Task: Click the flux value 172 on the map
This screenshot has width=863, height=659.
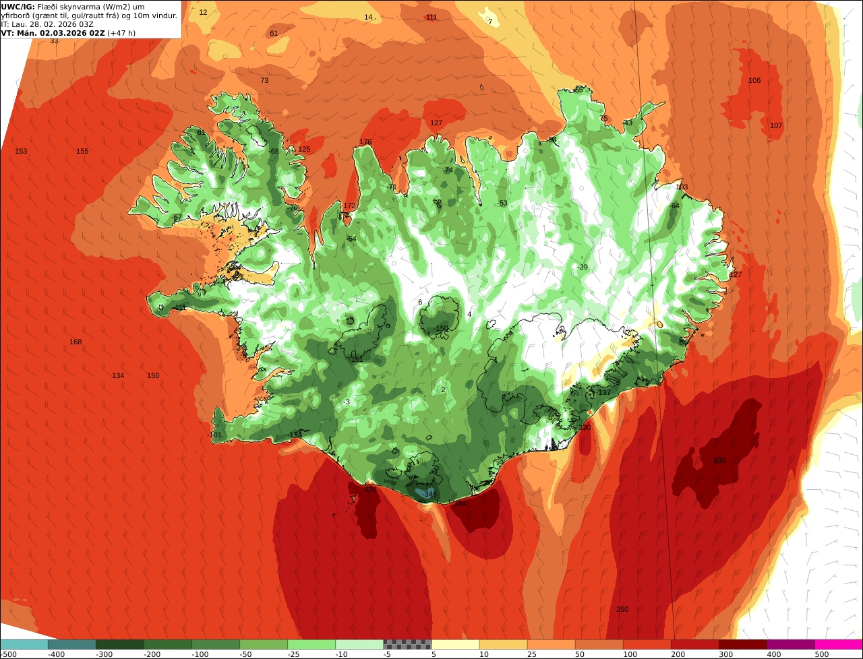Action: point(349,206)
